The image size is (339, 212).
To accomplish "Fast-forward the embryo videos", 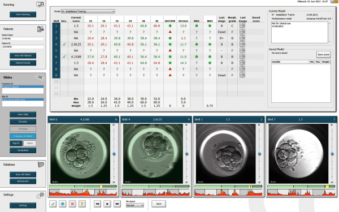I will [117, 204].
